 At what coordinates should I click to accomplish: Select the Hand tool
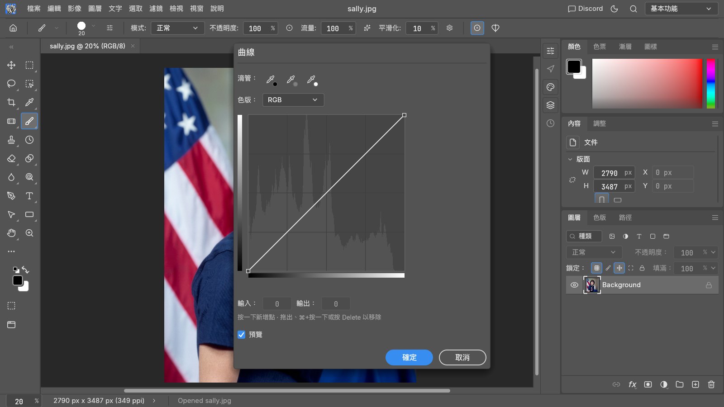11,233
